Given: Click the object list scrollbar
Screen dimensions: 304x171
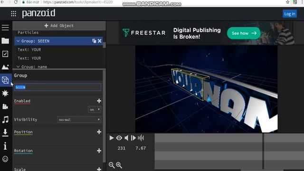Looking at the screenshot, I should pyautogui.click(x=104, y=45).
